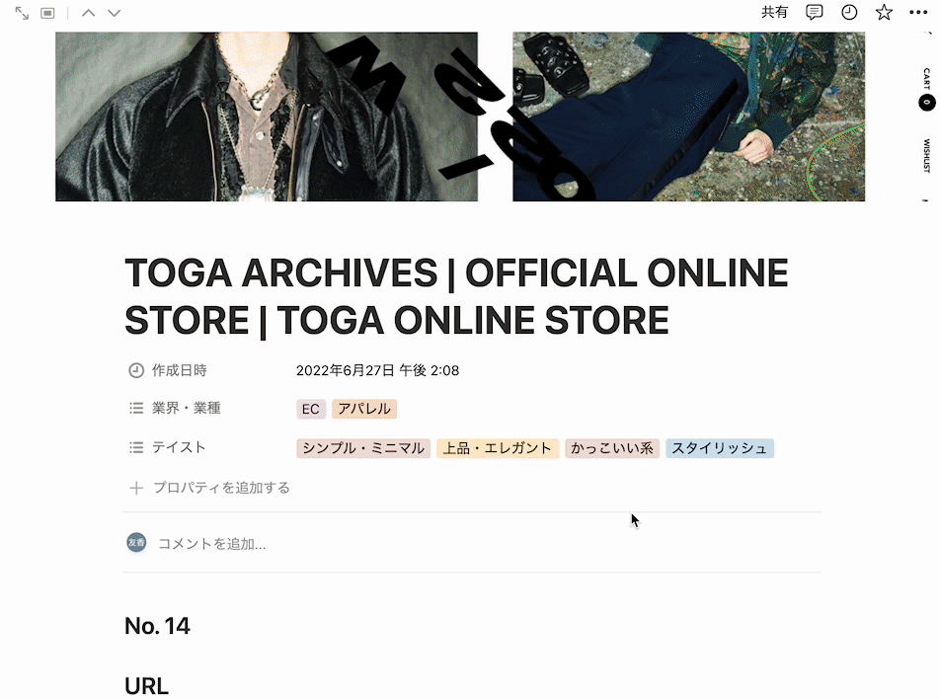Go to previous page with up chevron
The width and height of the screenshot is (940, 699).
coord(88,13)
